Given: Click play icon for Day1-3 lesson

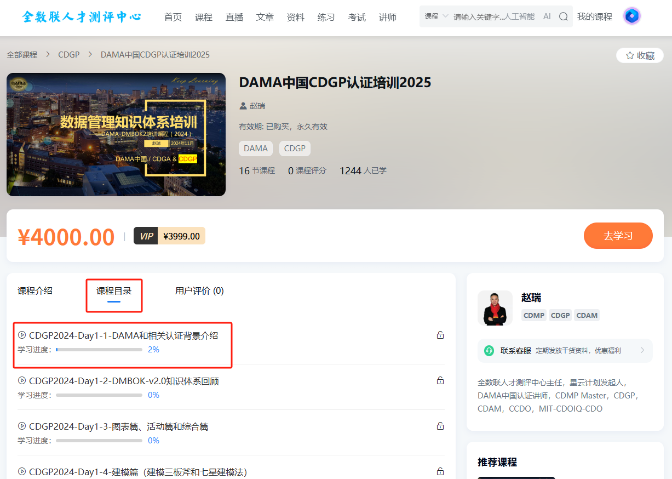Looking at the screenshot, I should (x=22, y=426).
